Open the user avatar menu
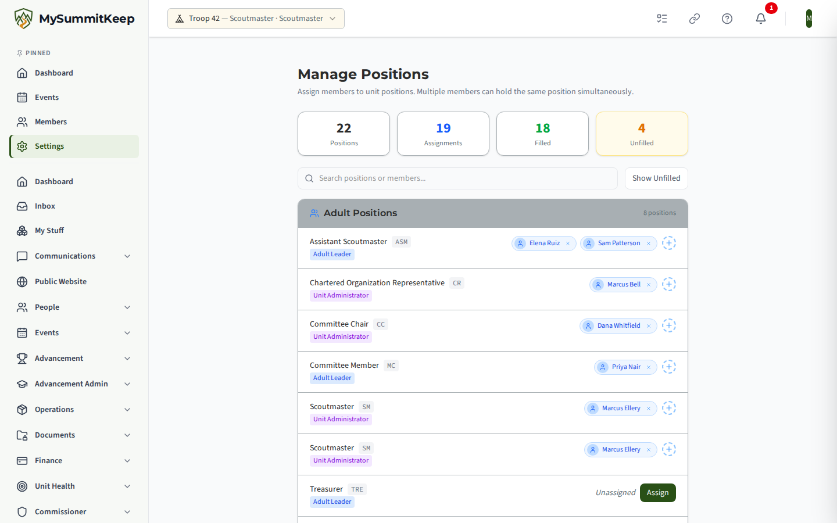The width and height of the screenshot is (837, 523). click(809, 19)
